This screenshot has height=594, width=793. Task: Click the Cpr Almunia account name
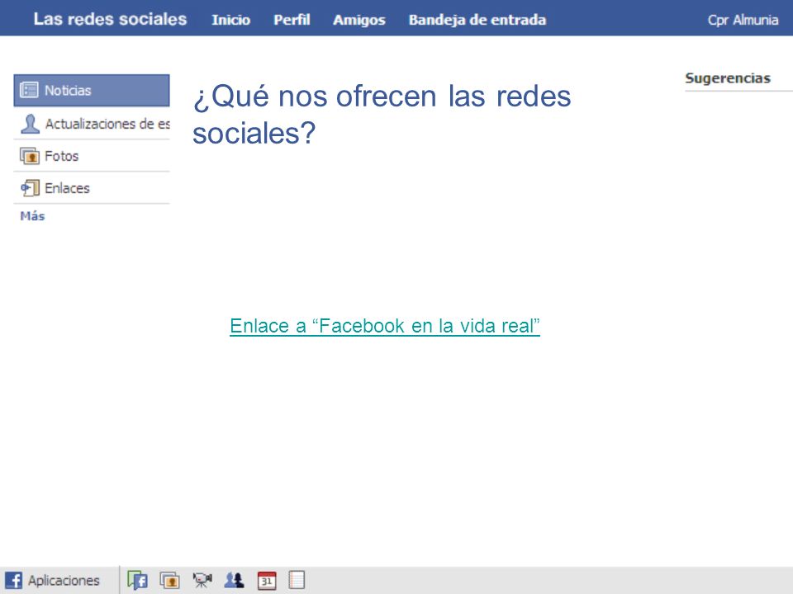click(743, 20)
